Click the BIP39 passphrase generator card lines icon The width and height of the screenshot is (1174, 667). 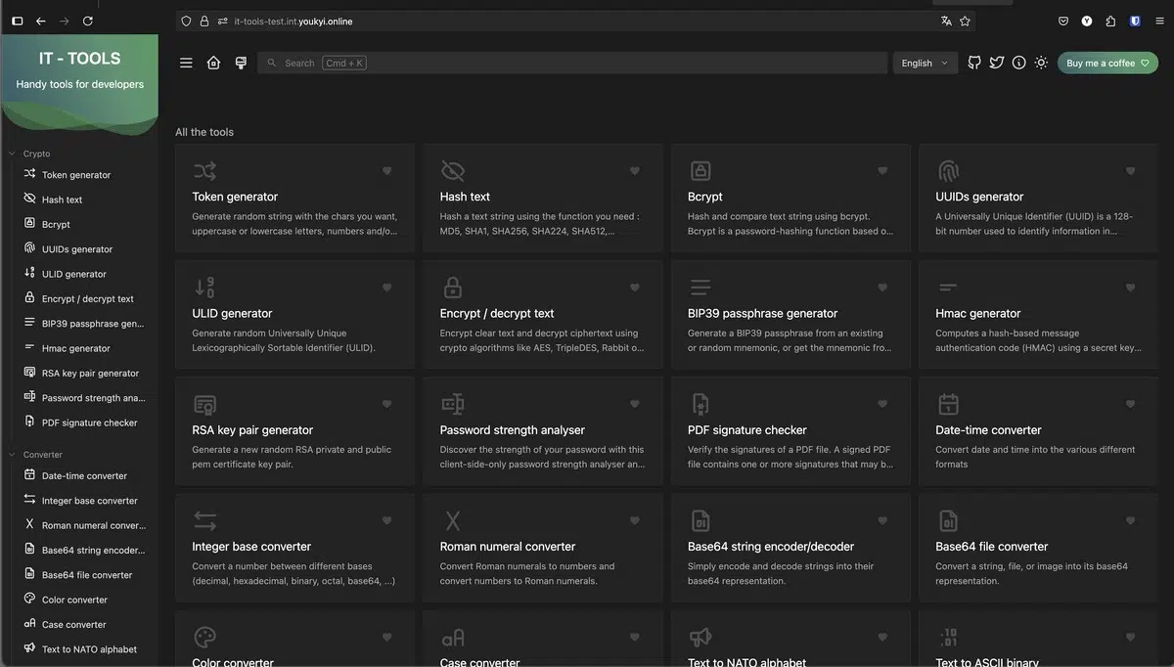(x=700, y=288)
